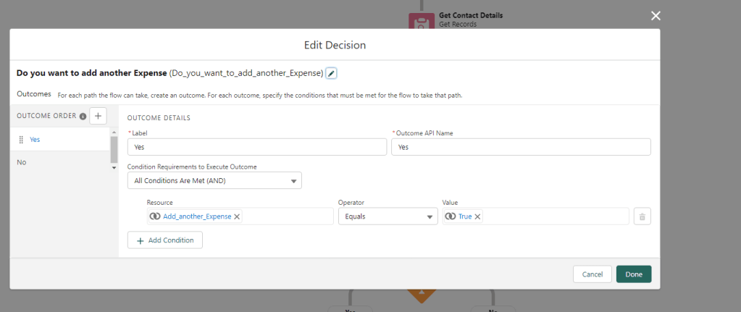Select the No outcome in the outcome list
The image size is (741, 312).
tap(22, 162)
